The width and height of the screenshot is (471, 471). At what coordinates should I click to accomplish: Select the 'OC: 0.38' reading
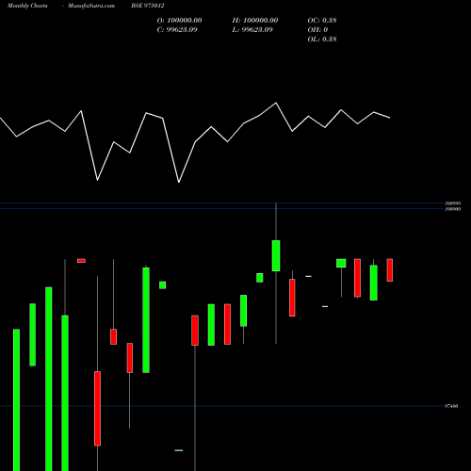tap(322, 21)
